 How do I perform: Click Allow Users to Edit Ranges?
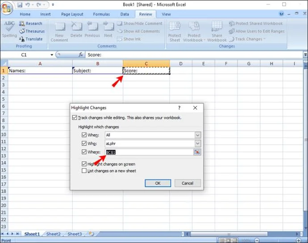point(257,31)
